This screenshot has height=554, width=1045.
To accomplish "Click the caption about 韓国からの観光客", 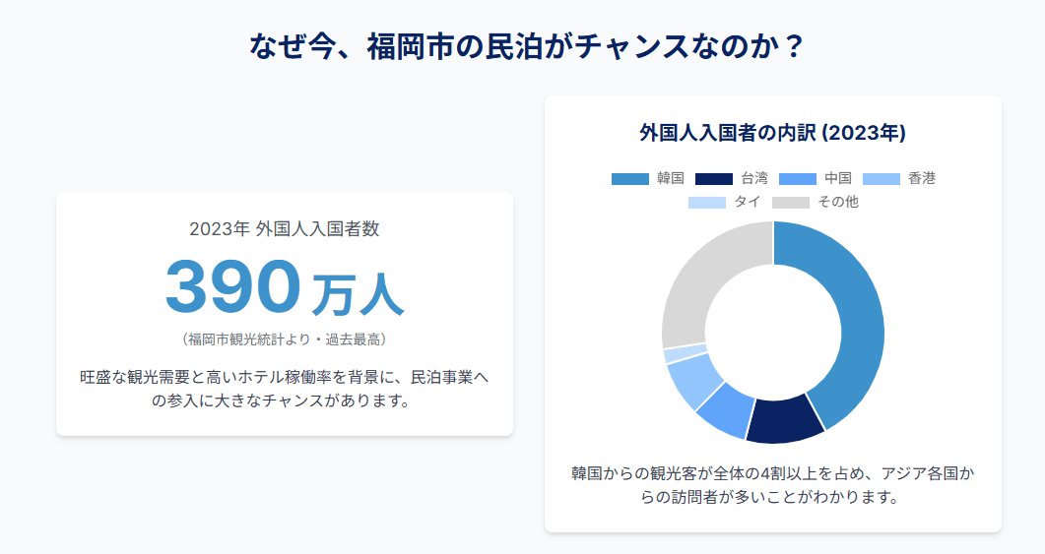I will point(772,485).
